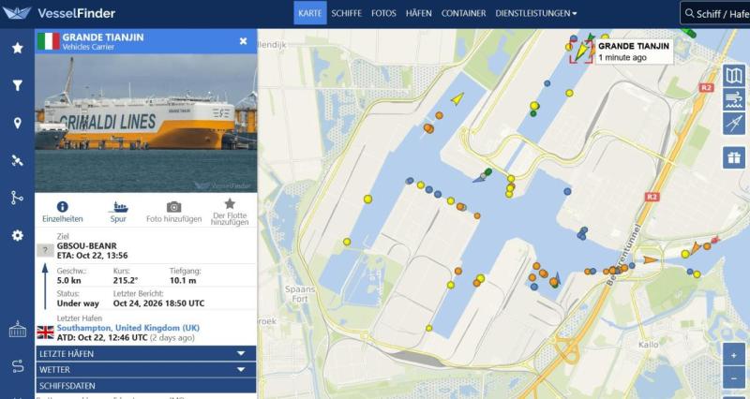Image resolution: width=750 pixels, height=399 pixels.
Task: Open the HÄFEN menu item
Action: click(418, 13)
